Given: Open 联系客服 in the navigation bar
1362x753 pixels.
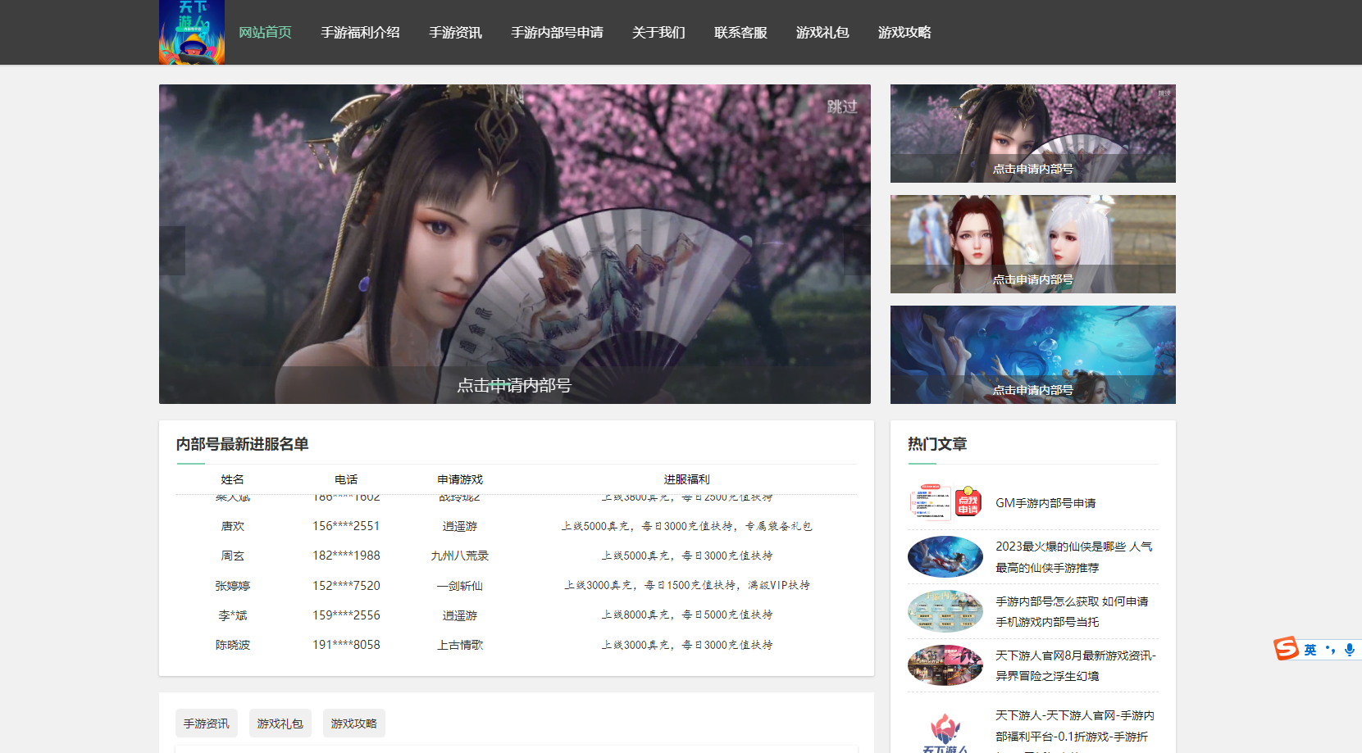Looking at the screenshot, I should (x=740, y=33).
